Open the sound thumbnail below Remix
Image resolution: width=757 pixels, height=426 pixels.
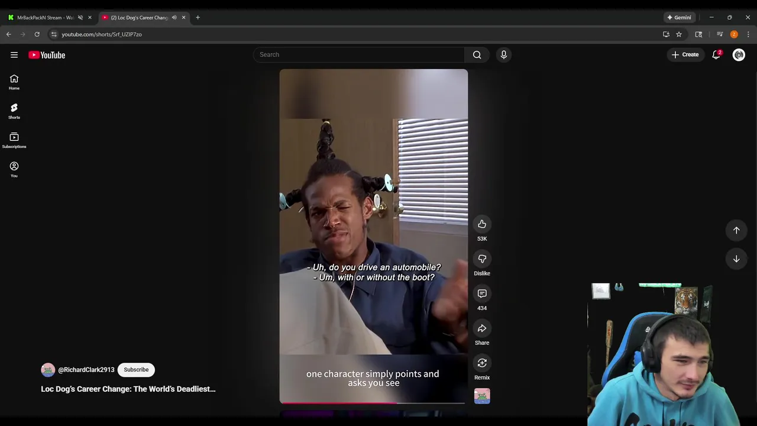tap(482, 396)
